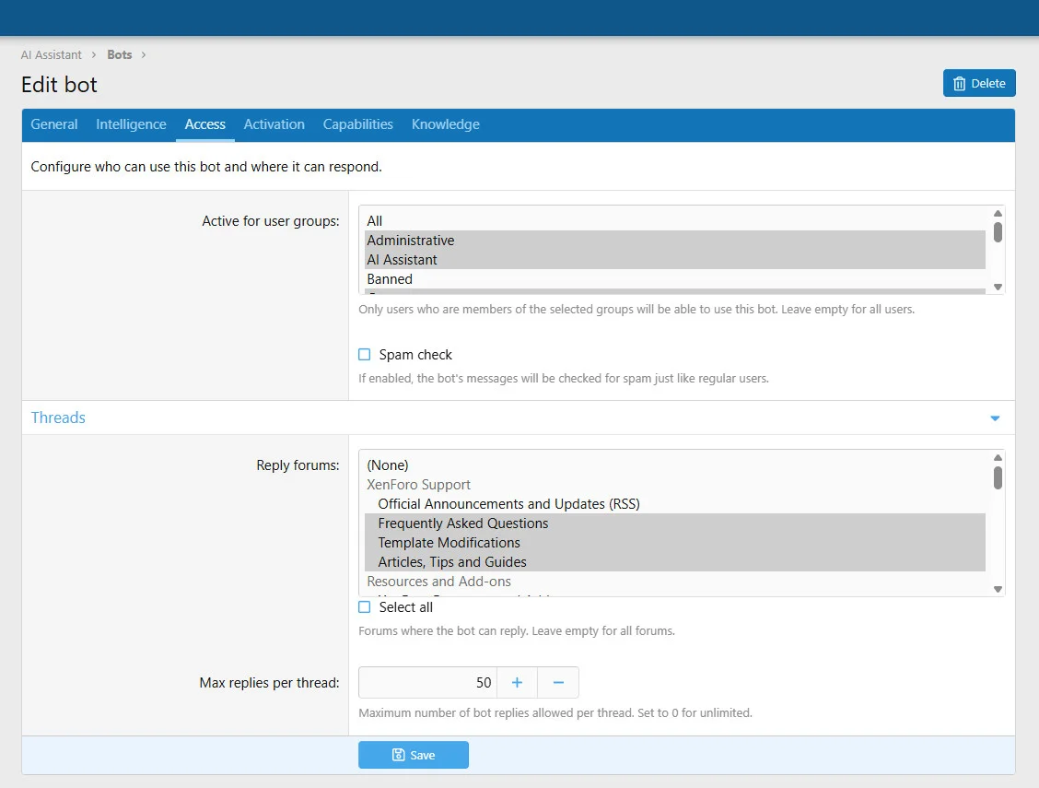Decrease max replies with minus icon
This screenshot has height=788, width=1039.
[558, 683]
